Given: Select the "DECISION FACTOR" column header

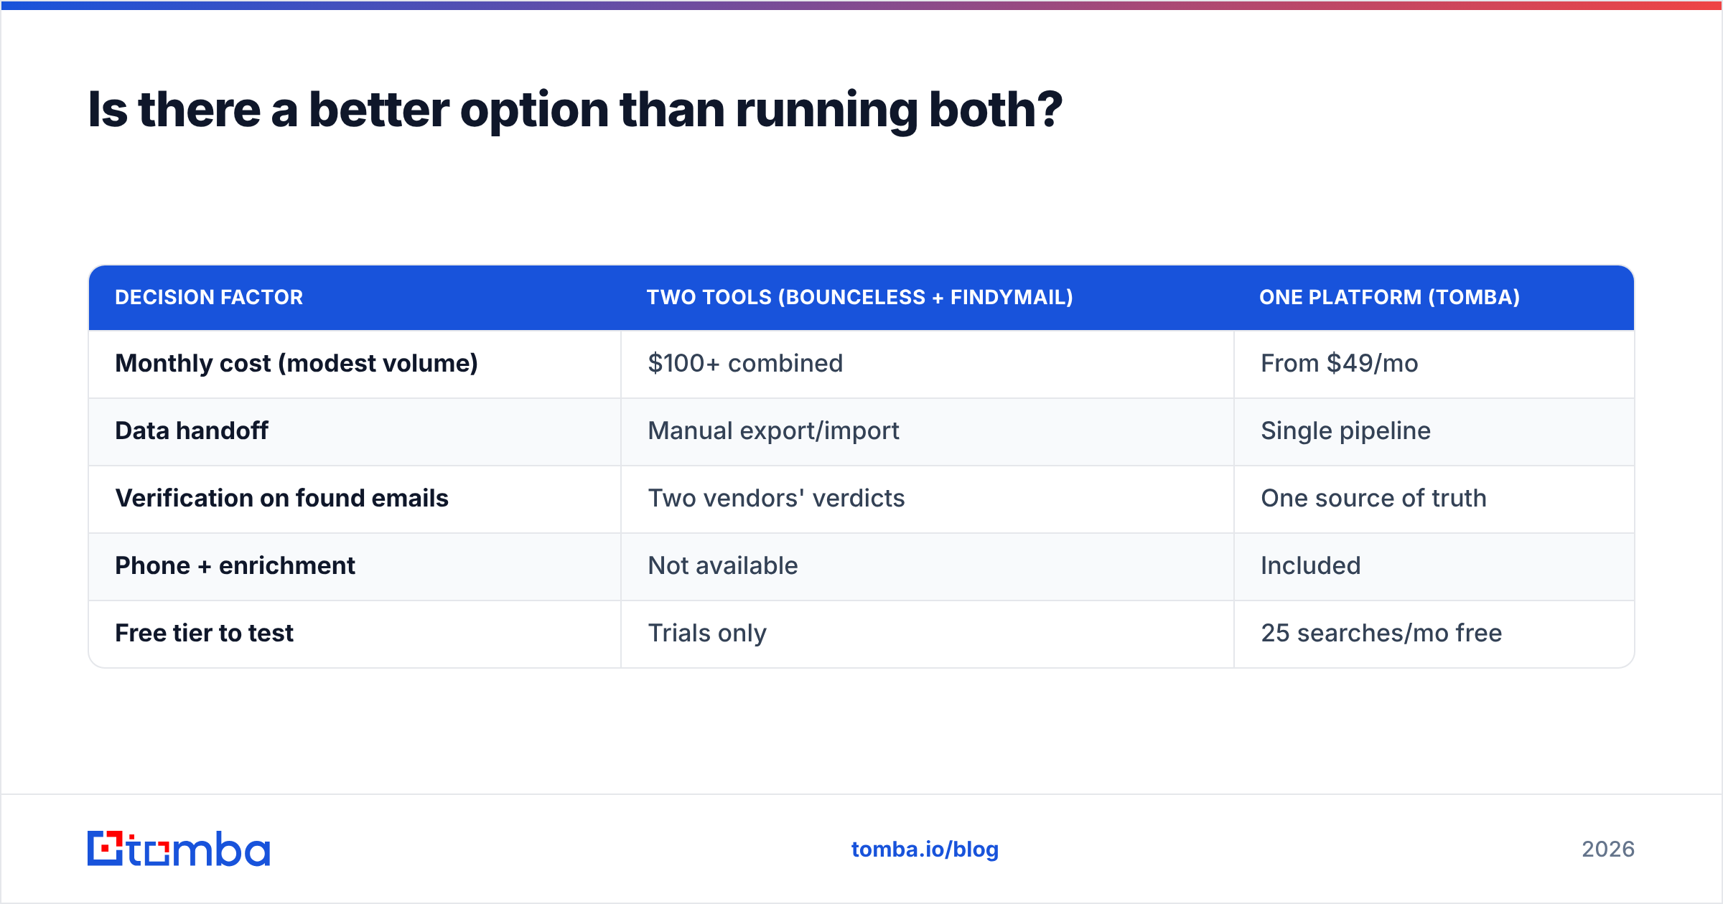Looking at the screenshot, I should tap(209, 297).
